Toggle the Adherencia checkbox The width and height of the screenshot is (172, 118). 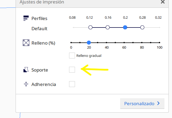72,84
